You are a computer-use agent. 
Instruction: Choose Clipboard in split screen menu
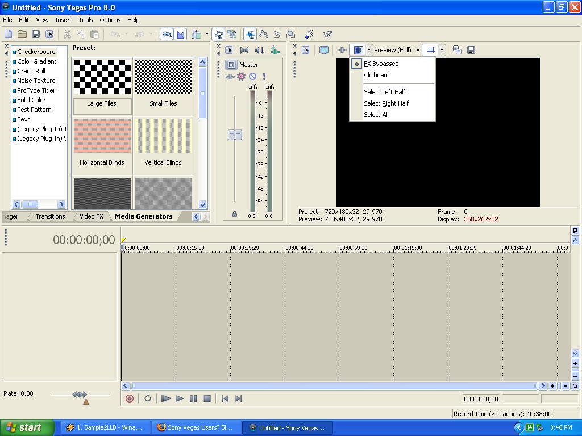pyautogui.click(x=377, y=75)
